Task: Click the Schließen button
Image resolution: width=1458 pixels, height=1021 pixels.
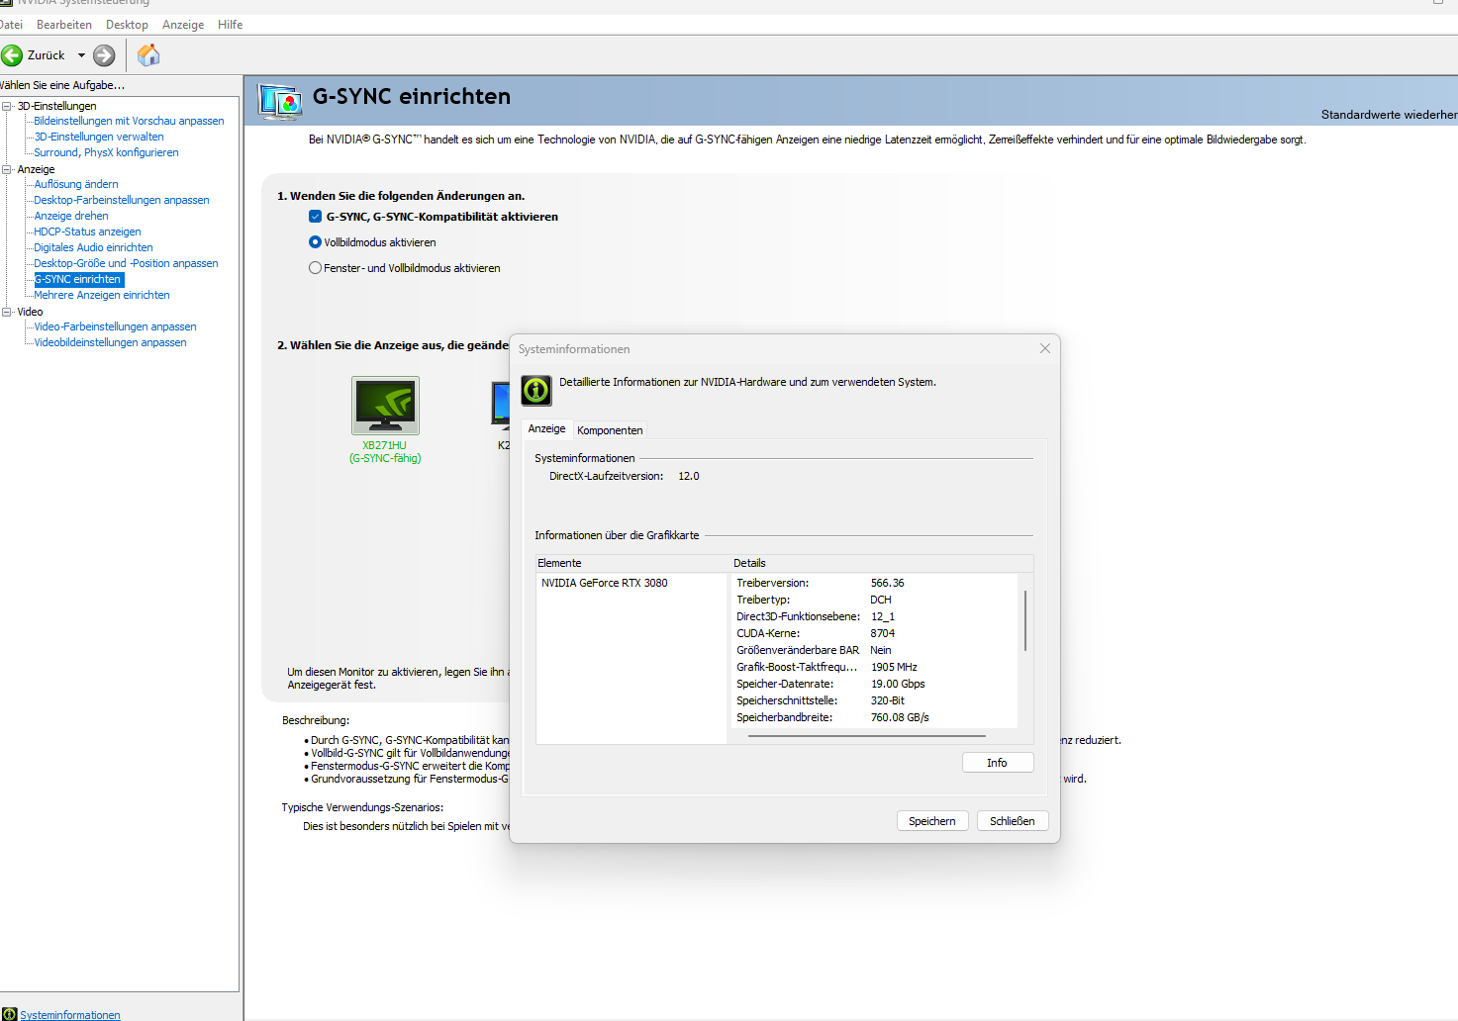Action: (x=1013, y=821)
